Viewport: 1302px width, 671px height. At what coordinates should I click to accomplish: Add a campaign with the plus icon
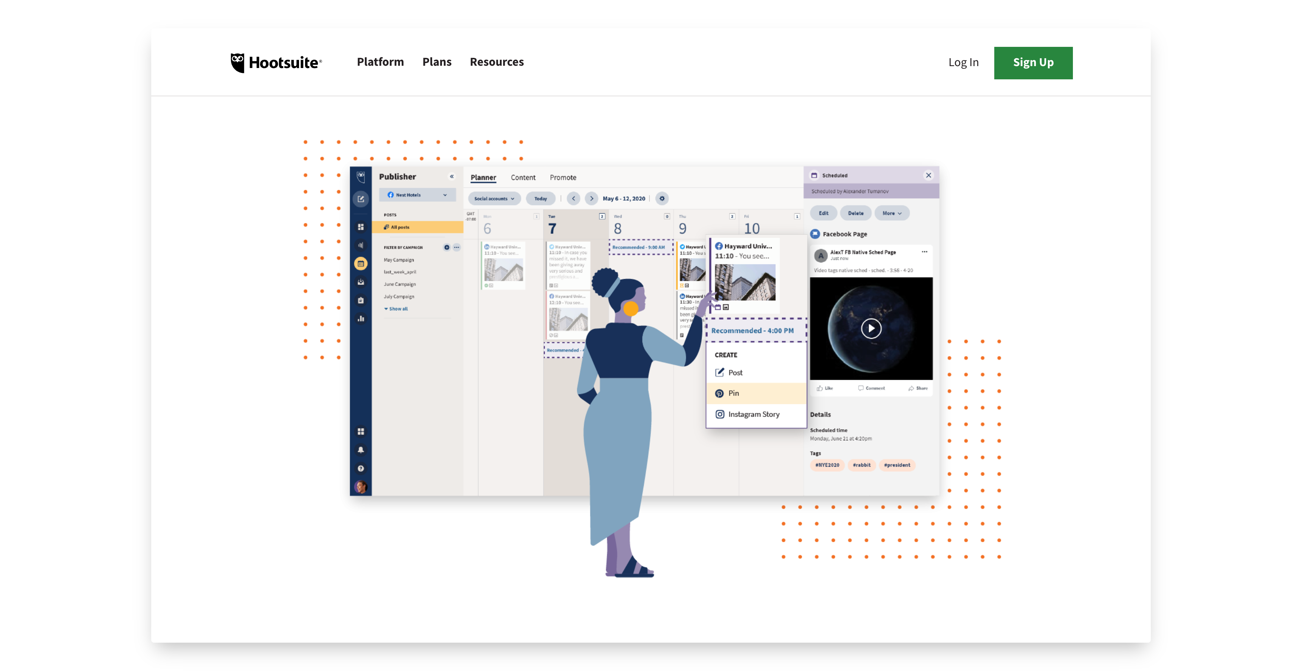(x=447, y=247)
